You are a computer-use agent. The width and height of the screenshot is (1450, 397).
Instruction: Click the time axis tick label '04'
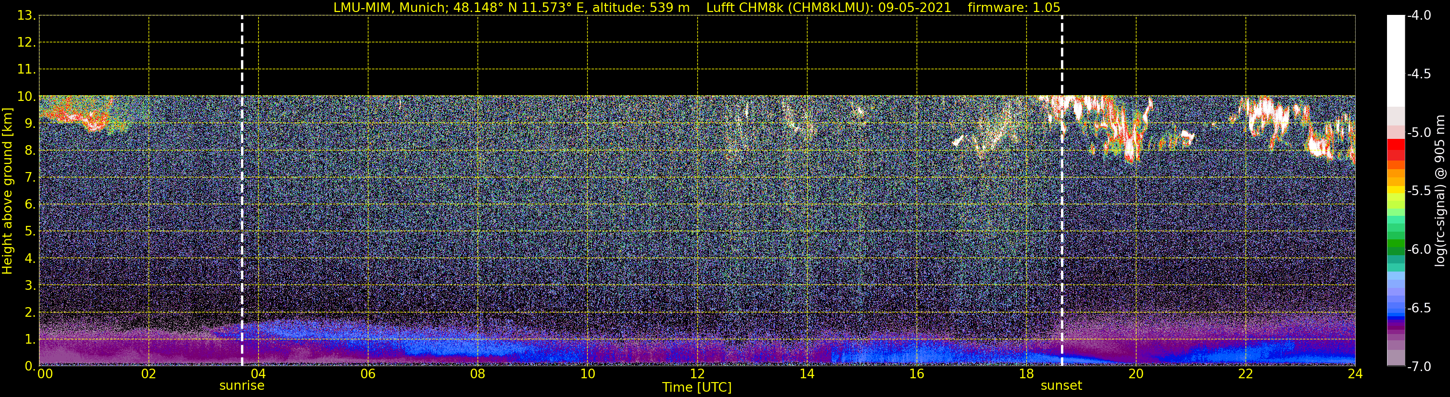[x=258, y=374]
